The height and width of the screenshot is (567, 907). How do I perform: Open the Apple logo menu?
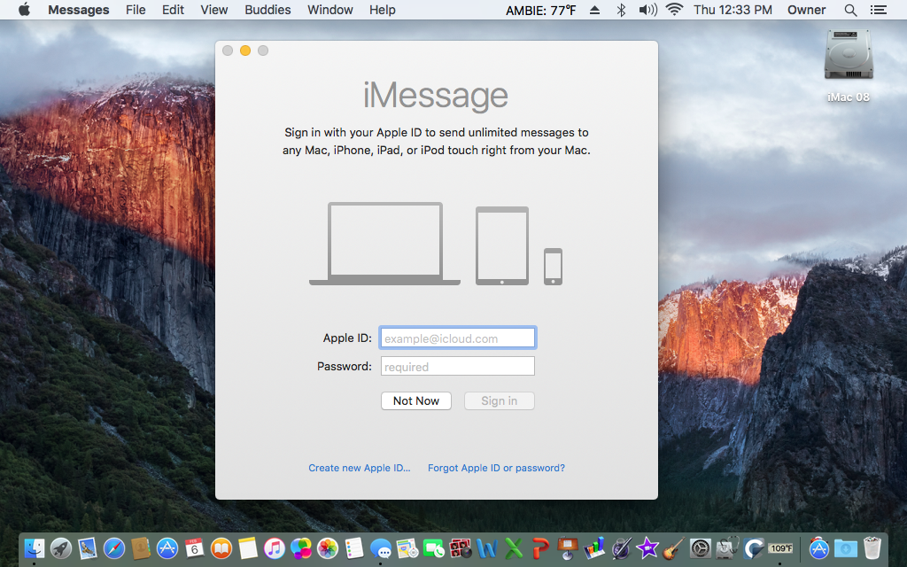tap(24, 9)
